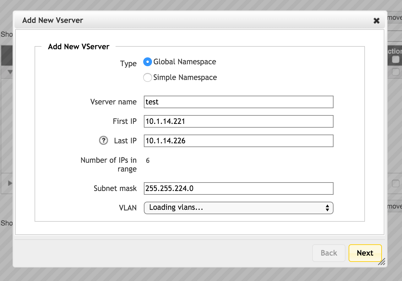This screenshot has height=281, width=402.
Task: Close the Add New Vserver dialog
Action: (376, 20)
